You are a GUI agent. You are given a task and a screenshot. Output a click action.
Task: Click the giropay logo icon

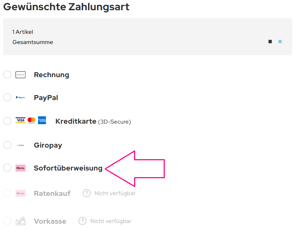click(21, 145)
